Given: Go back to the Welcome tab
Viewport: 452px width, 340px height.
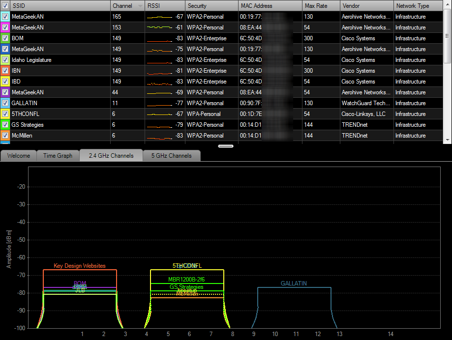Looking at the screenshot, I should (x=18, y=155).
